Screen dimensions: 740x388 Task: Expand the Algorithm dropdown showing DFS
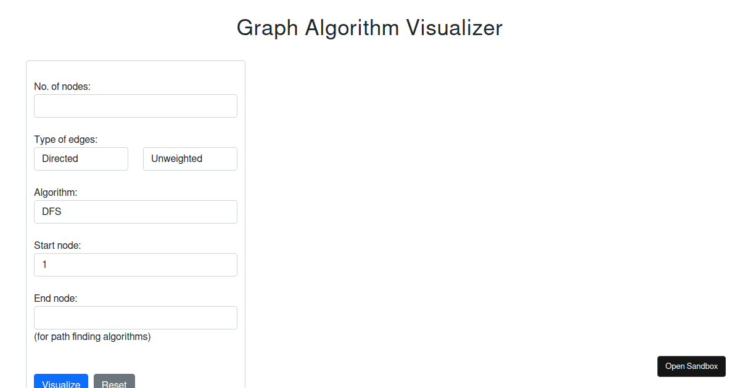136,212
